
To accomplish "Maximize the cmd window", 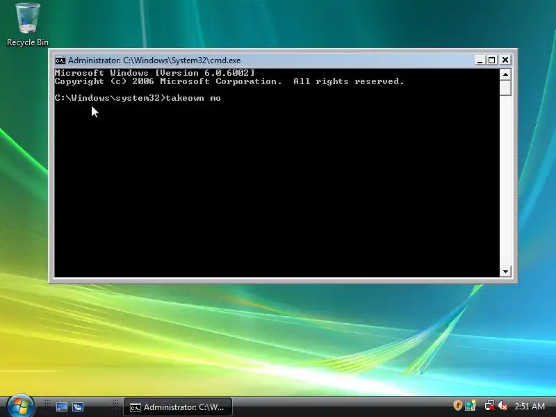I will click(492, 60).
